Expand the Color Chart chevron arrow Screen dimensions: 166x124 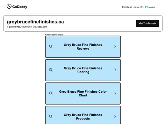coord(115,93)
